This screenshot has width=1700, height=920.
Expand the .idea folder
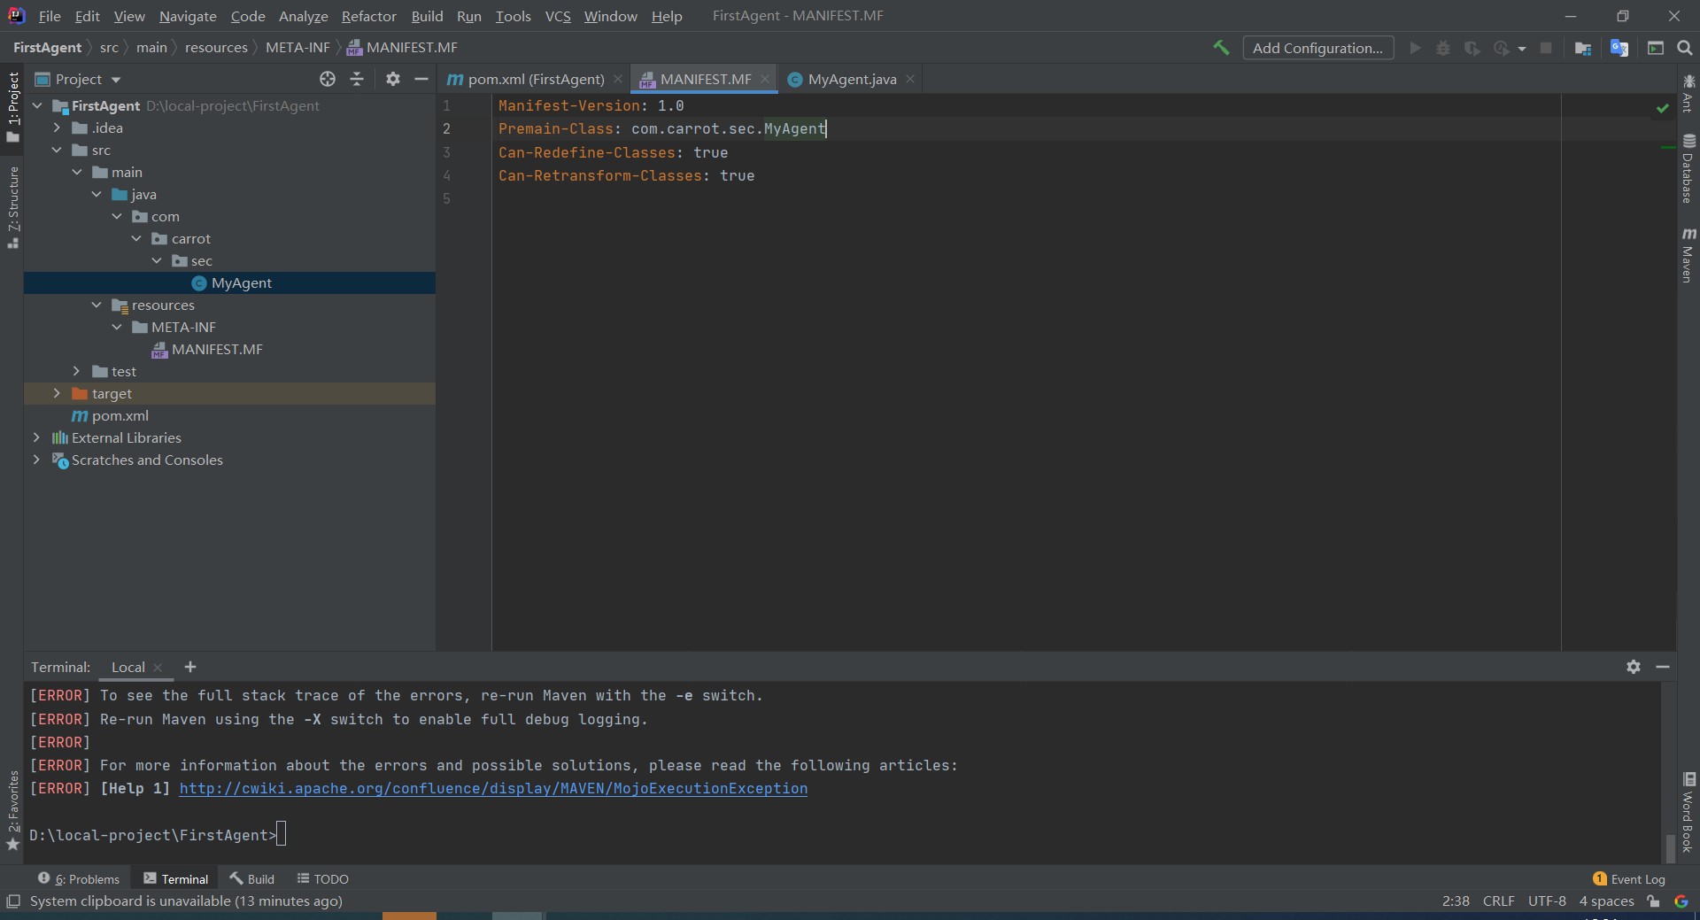click(57, 128)
